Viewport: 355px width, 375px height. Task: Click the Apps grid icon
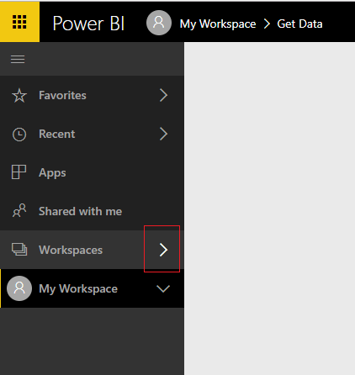pyautogui.click(x=19, y=172)
